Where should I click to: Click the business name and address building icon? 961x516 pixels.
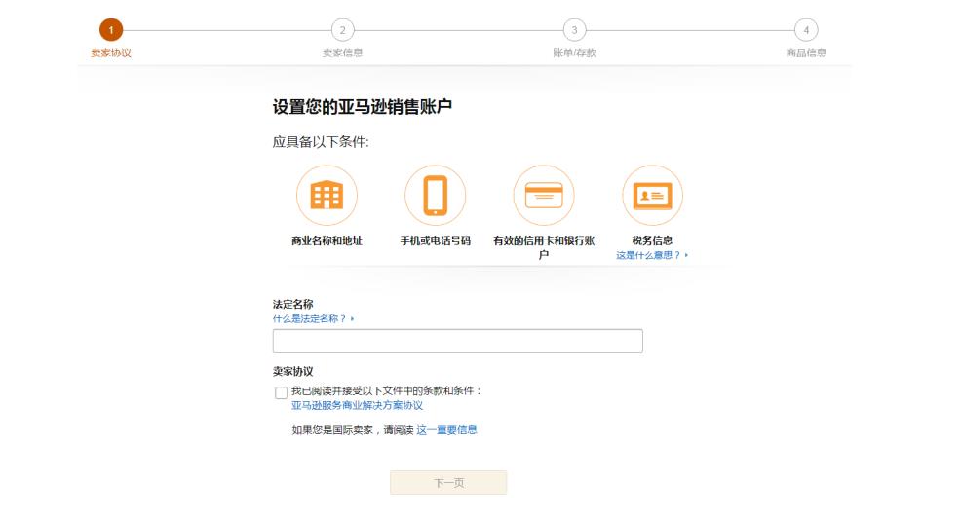[327, 196]
